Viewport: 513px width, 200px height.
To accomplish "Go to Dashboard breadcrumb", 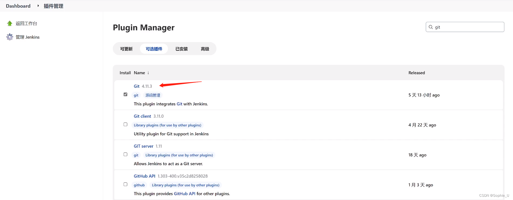I will (x=18, y=6).
